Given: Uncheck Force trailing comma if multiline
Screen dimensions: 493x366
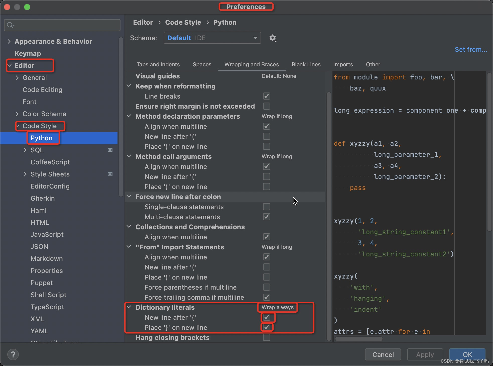Looking at the screenshot, I should 266,297.
